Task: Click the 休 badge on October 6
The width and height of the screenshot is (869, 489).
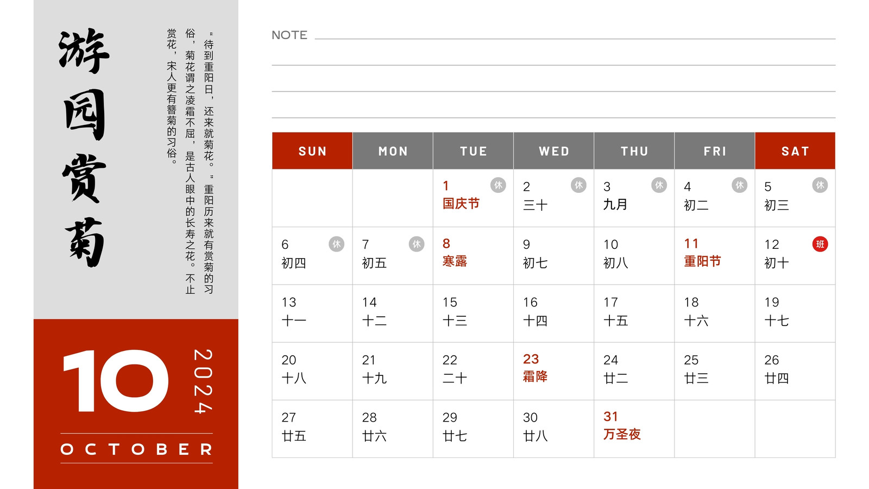Action: tap(337, 244)
